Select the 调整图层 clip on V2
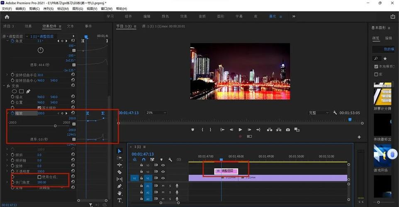The image size is (399, 207). pyautogui.click(x=226, y=171)
